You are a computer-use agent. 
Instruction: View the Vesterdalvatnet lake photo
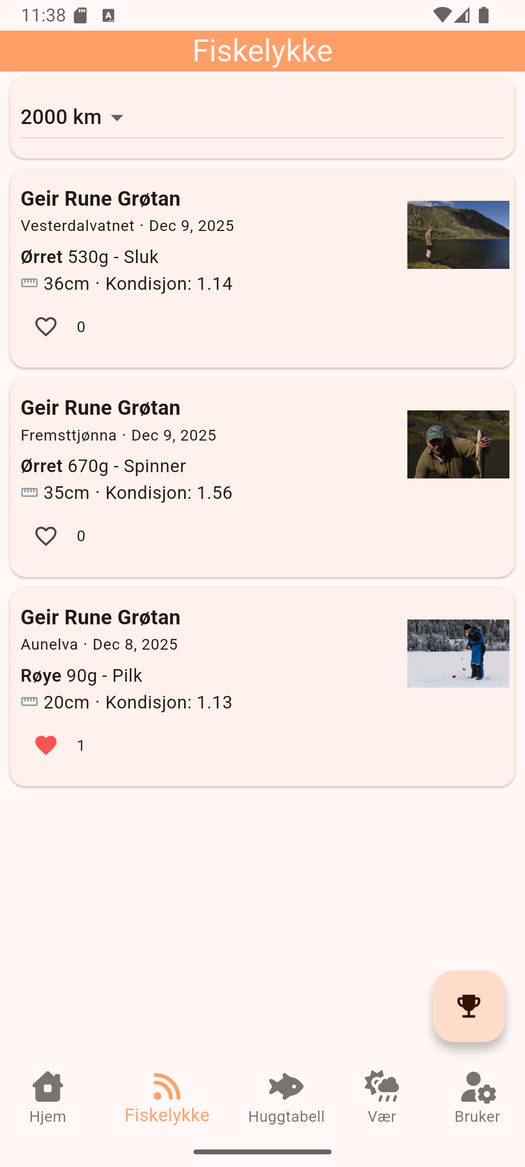click(458, 235)
